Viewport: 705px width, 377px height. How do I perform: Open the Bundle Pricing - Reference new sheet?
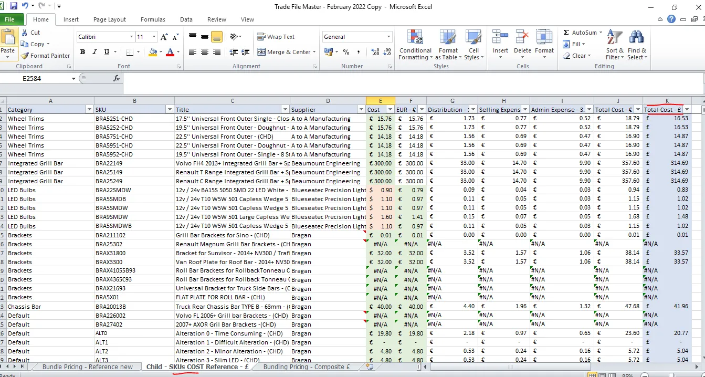tap(88, 367)
